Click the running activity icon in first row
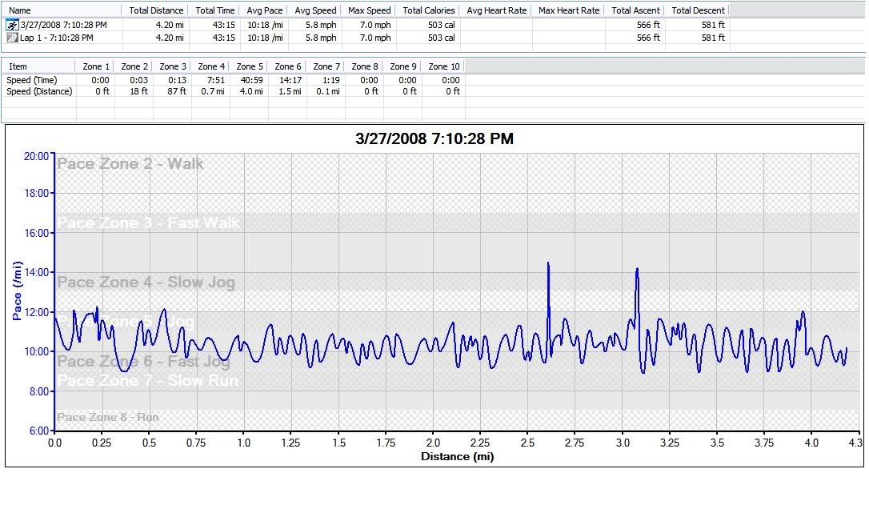869x505 pixels. click(x=13, y=25)
